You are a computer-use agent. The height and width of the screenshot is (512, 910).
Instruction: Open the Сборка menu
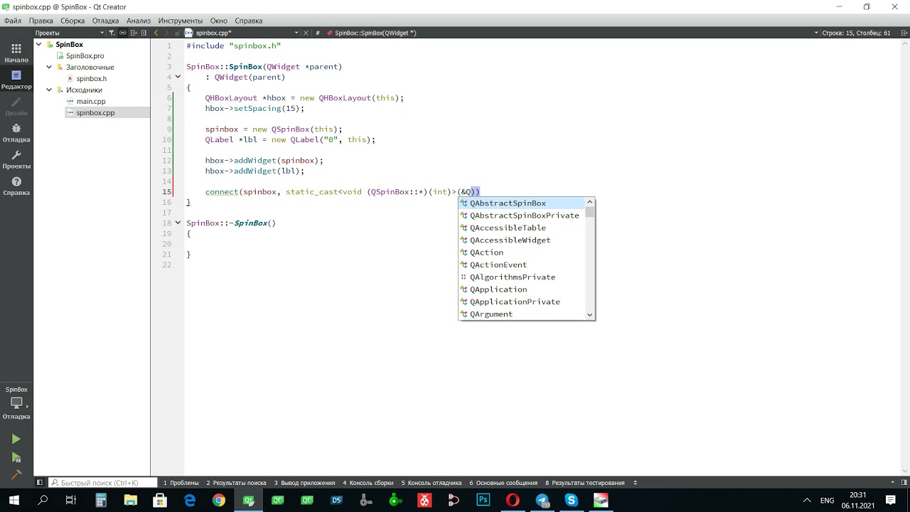coord(73,21)
